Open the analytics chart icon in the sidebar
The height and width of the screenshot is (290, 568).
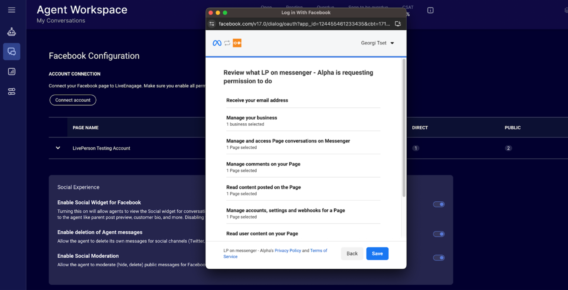11,72
